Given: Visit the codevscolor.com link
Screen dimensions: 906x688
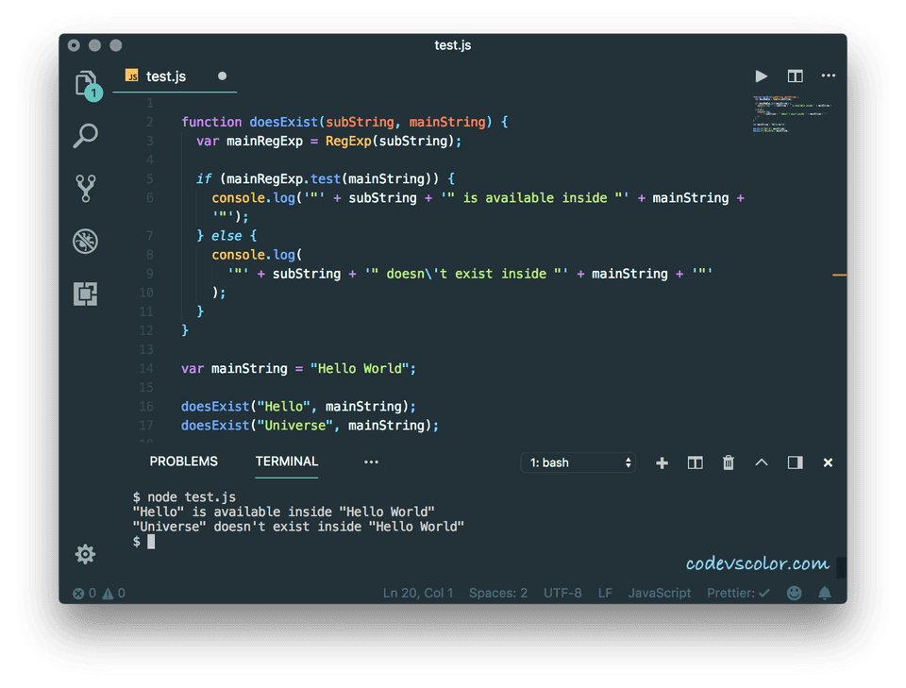Looking at the screenshot, I should pos(759,562).
